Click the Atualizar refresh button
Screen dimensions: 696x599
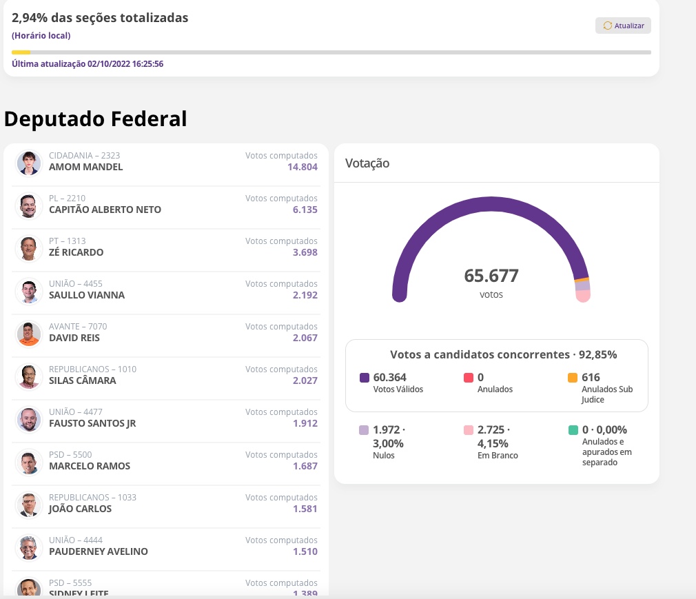(623, 26)
